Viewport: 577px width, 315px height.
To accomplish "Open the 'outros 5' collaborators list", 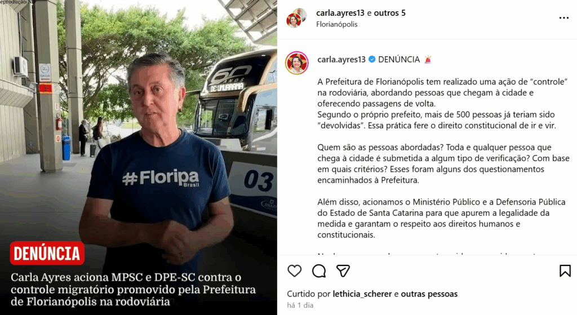I will (x=389, y=13).
